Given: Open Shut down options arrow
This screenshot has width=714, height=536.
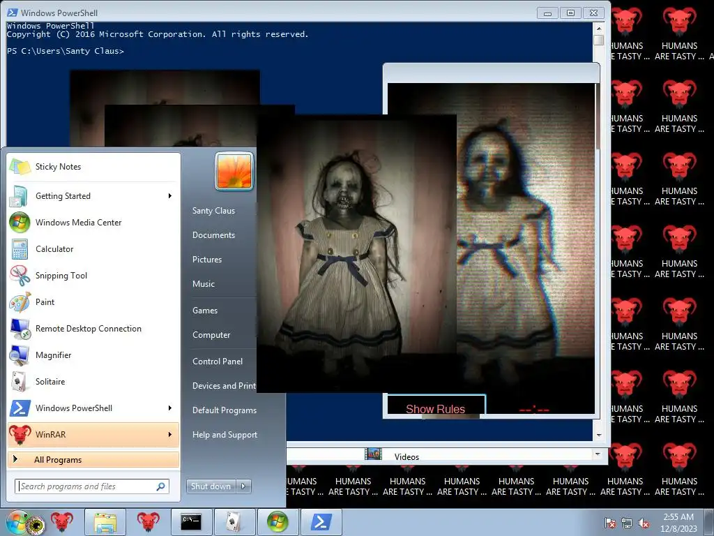Looking at the screenshot, I should [243, 486].
